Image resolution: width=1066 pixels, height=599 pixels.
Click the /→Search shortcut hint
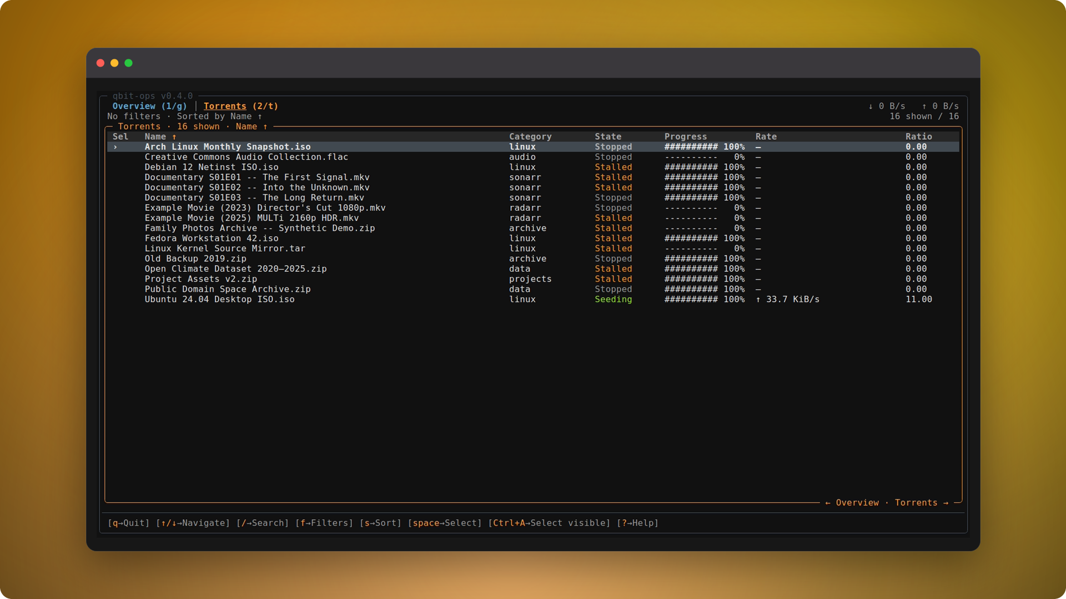(x=263, y=523)
